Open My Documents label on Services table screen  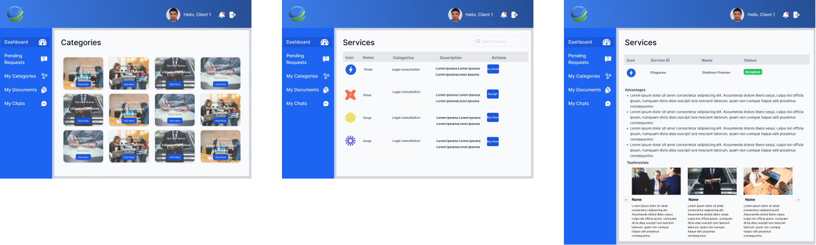(x=303, y=90)
